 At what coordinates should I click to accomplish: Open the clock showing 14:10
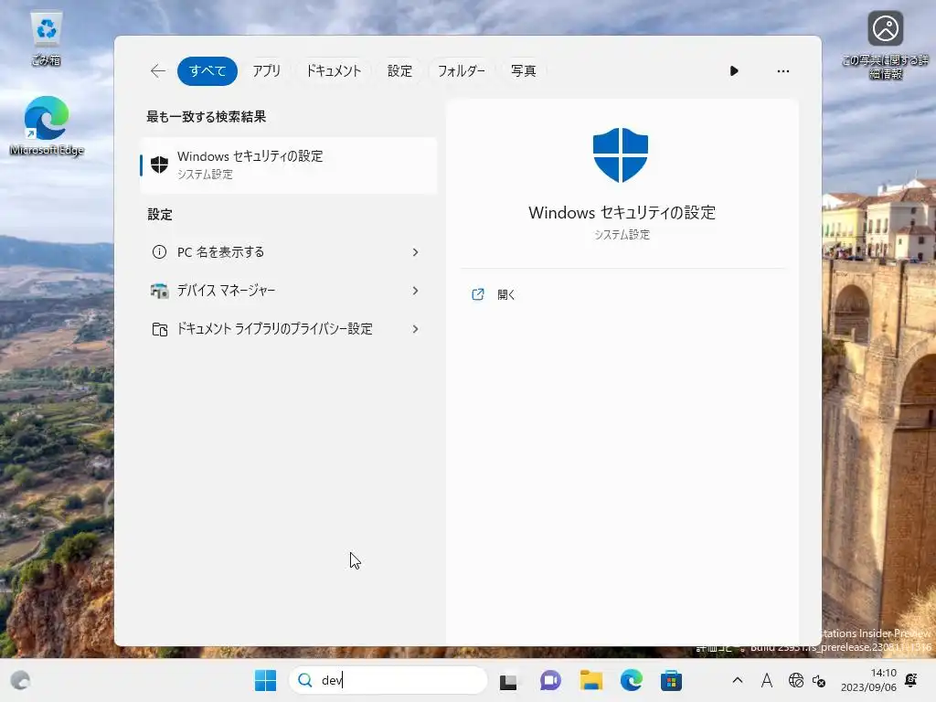(x=868, y=680)
